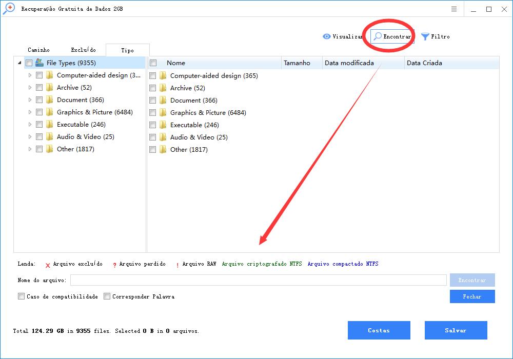Open the Filtro funnel icon

click(425, 36)
